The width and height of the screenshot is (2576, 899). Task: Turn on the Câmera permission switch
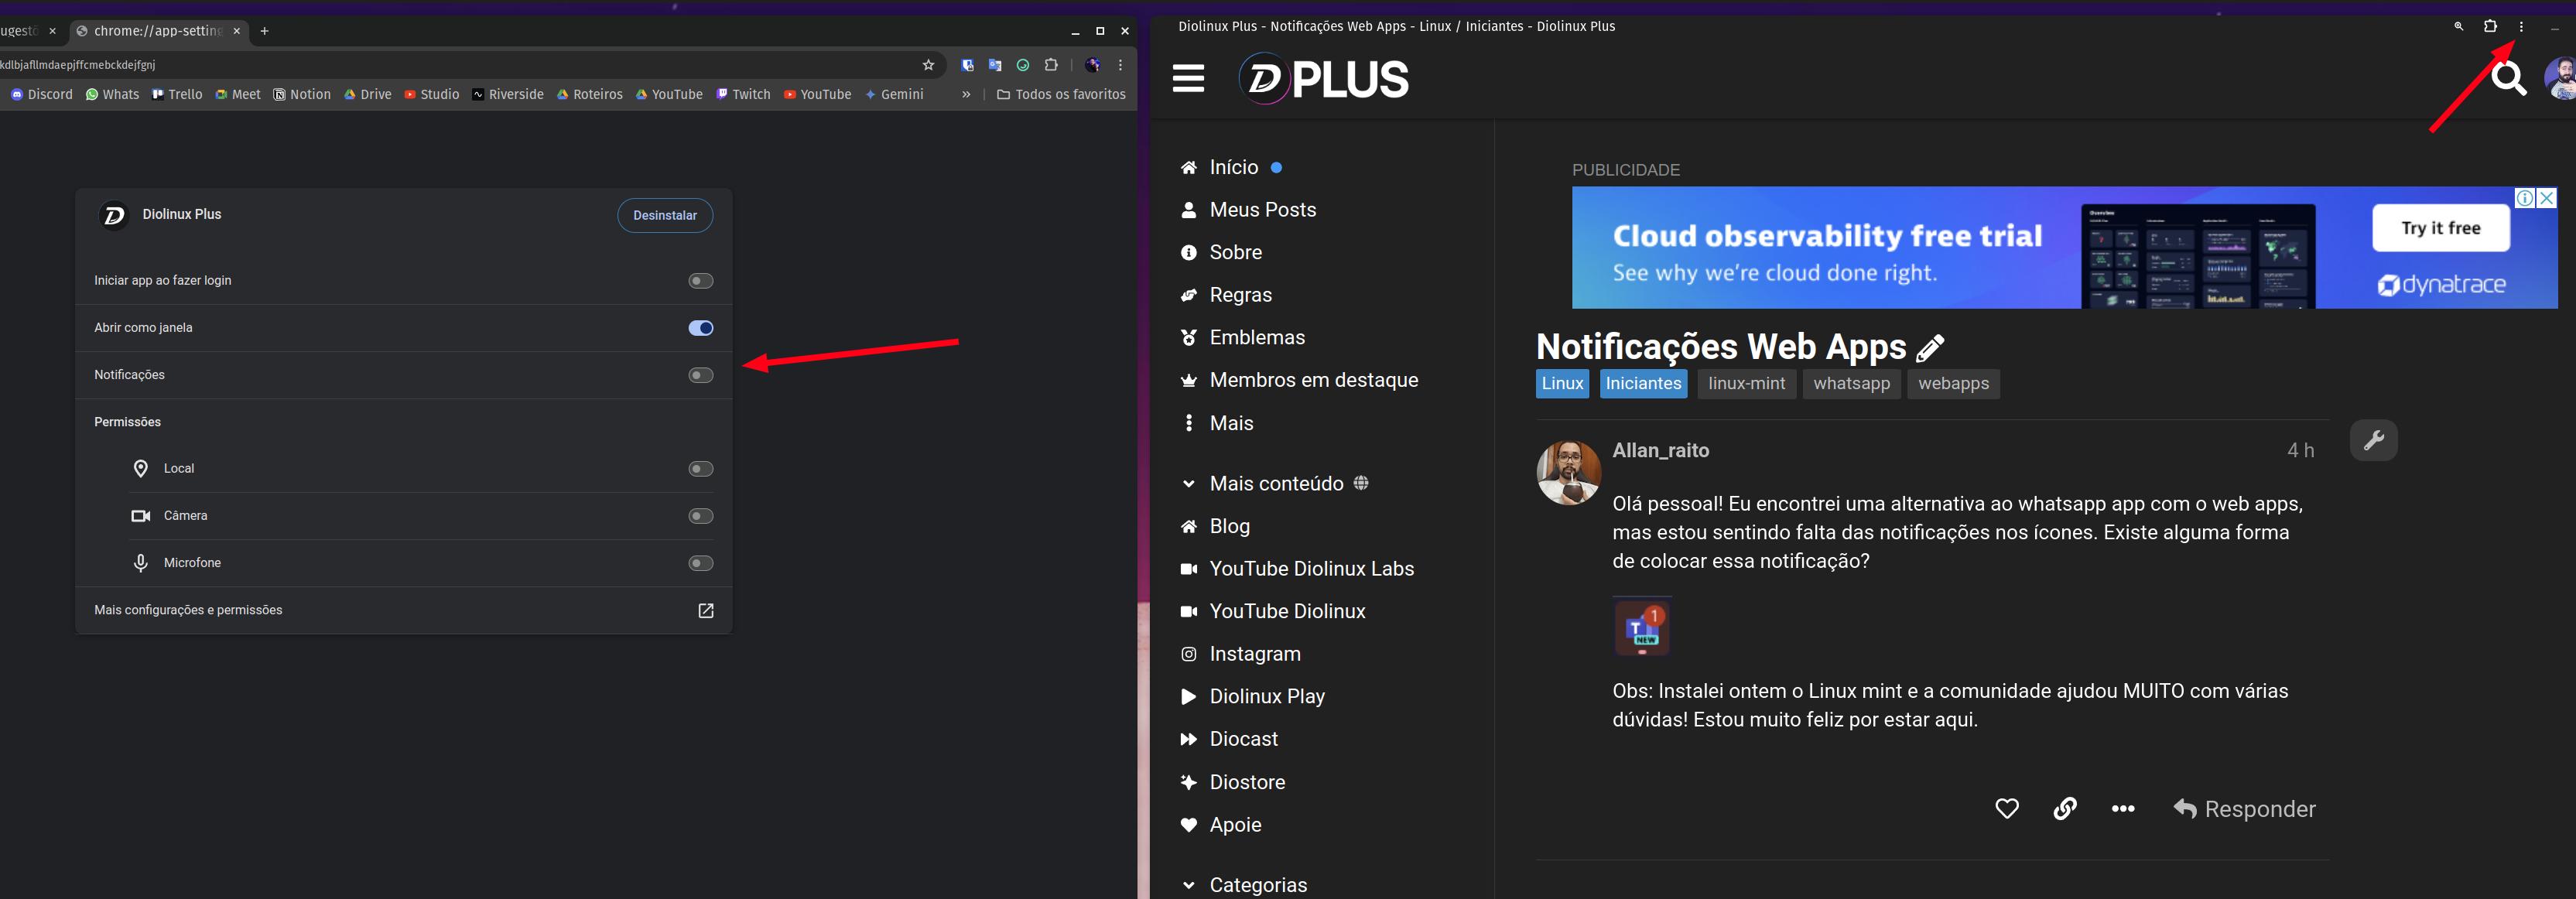701,516
